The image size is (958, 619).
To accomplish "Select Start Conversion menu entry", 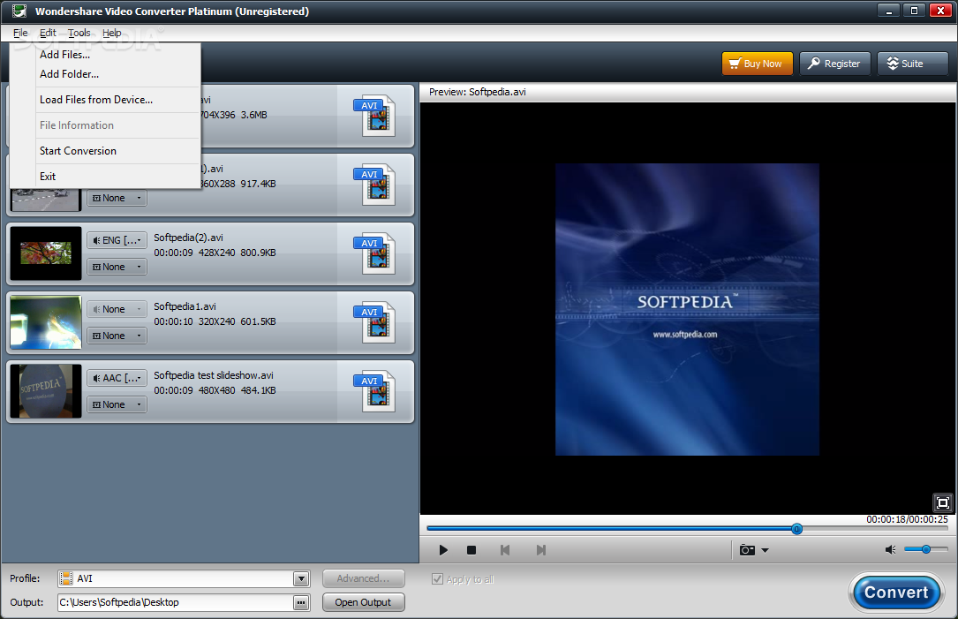I will pyautogui.click(x=105, y=151).
